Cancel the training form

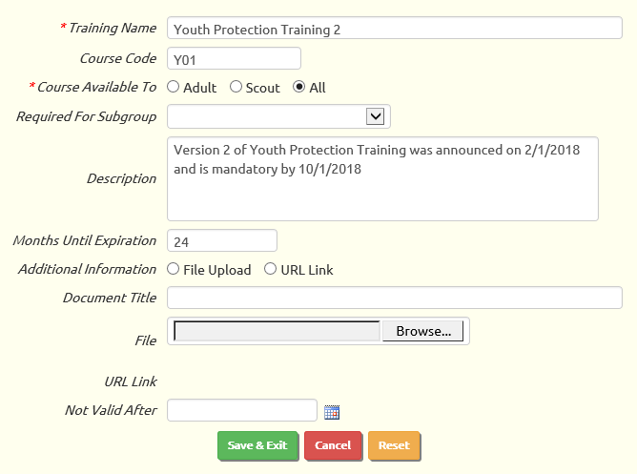coord(333,445)
